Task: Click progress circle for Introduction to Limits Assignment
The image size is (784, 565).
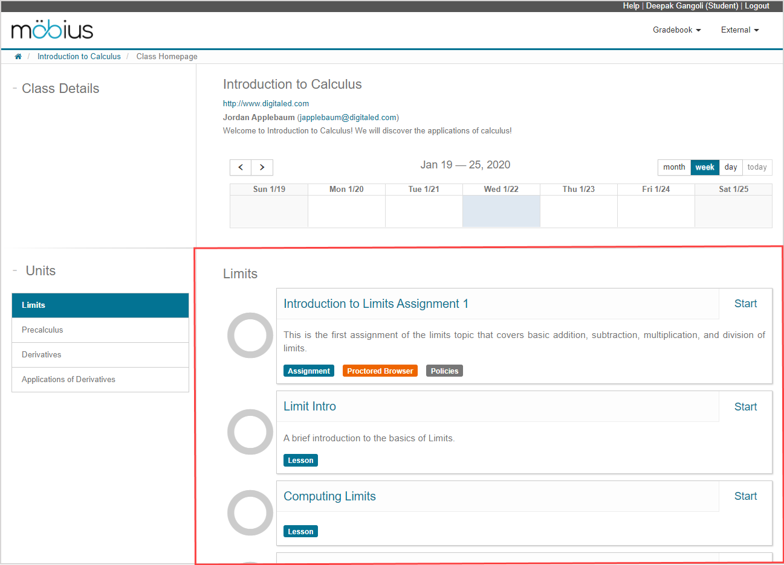Action: (x=250, y=336)
